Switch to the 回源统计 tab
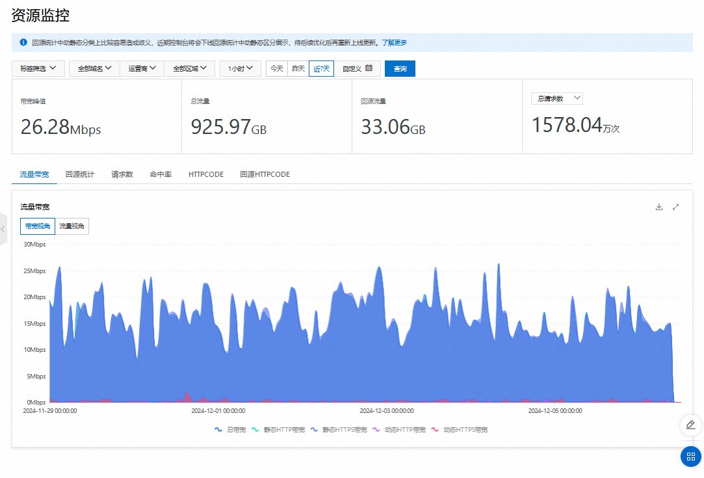 pos(80,174)
